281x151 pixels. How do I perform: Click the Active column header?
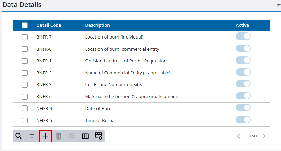(x=242, y=25)
